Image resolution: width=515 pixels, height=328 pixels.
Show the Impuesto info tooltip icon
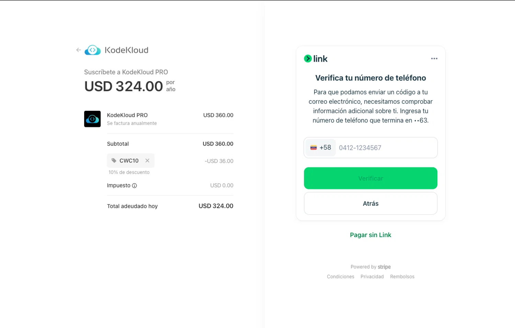click(x=135, y=186)
